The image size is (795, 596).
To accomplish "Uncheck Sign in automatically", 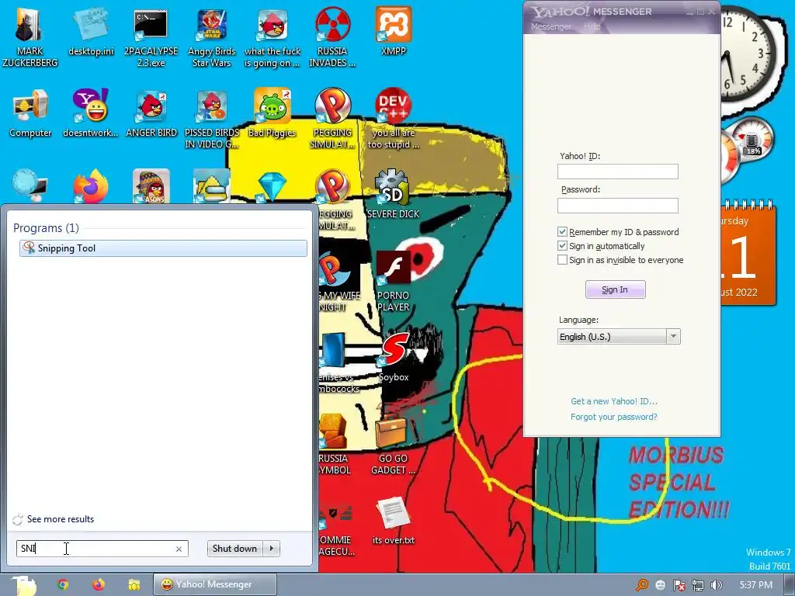I will (x=562, y=246).
